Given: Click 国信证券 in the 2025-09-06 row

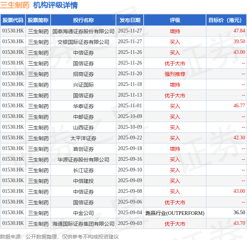Looking at the screenshot, I should click(x=83, y=202).
